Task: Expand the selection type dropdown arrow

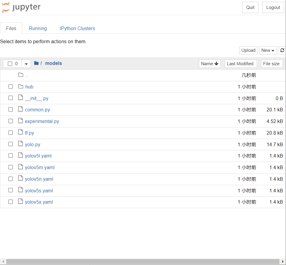Action: click(x=26, y=64)
